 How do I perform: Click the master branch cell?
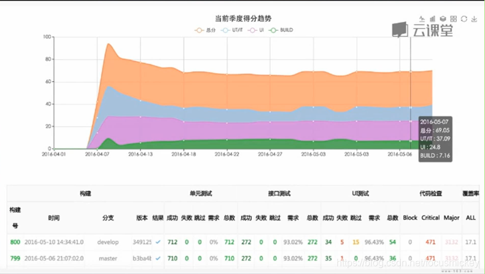[x=108, y=258]
